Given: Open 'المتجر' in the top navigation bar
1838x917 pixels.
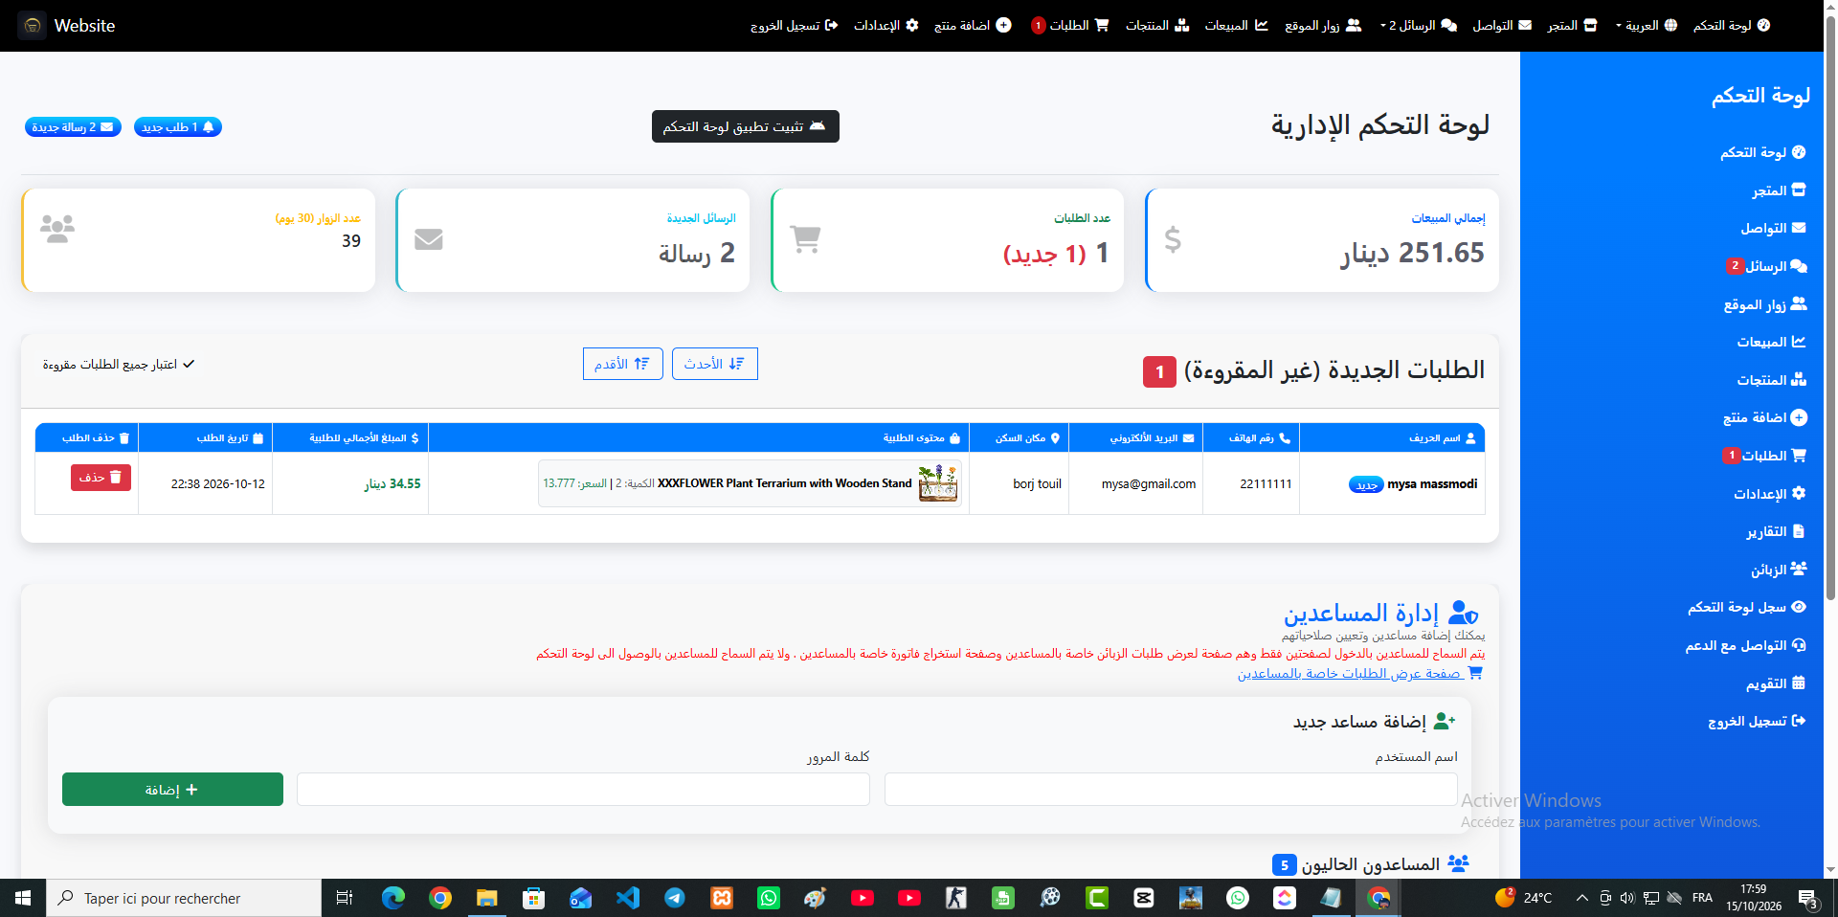Looking at the screenshot, I should [x=1573, y=26].
